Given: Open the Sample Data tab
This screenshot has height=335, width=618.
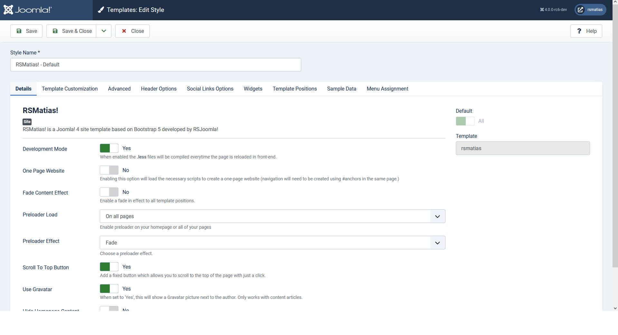Looking at the screenshot, I should pyautogui.click(x=342, y=89).
